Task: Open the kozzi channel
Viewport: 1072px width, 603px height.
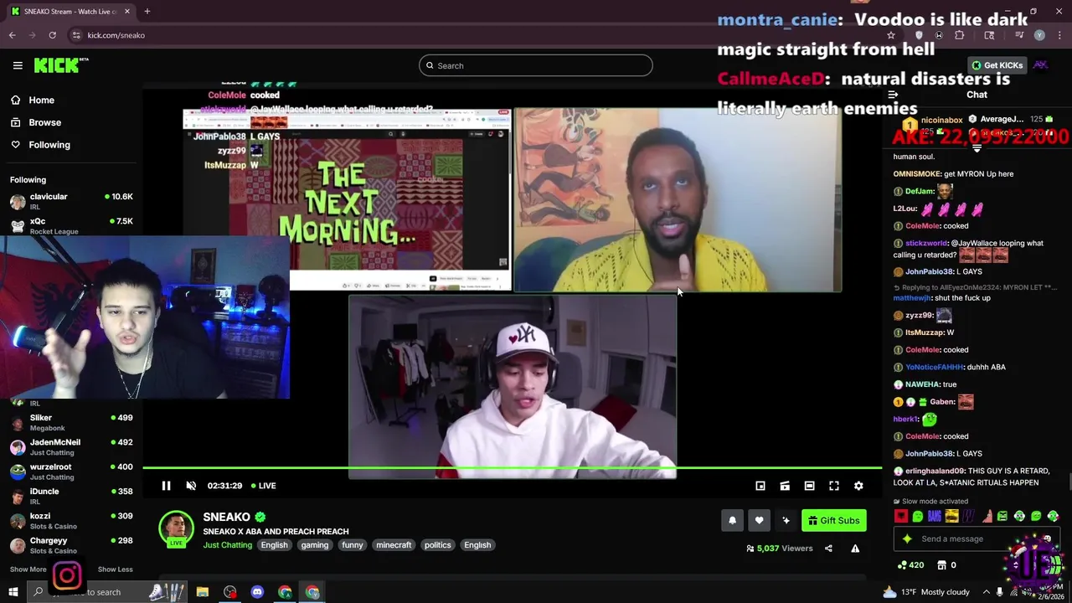Action: pos(71,521)
